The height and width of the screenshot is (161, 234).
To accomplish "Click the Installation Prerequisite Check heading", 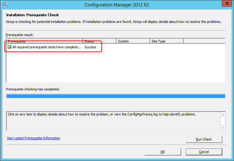I will (x=32, y=15).
